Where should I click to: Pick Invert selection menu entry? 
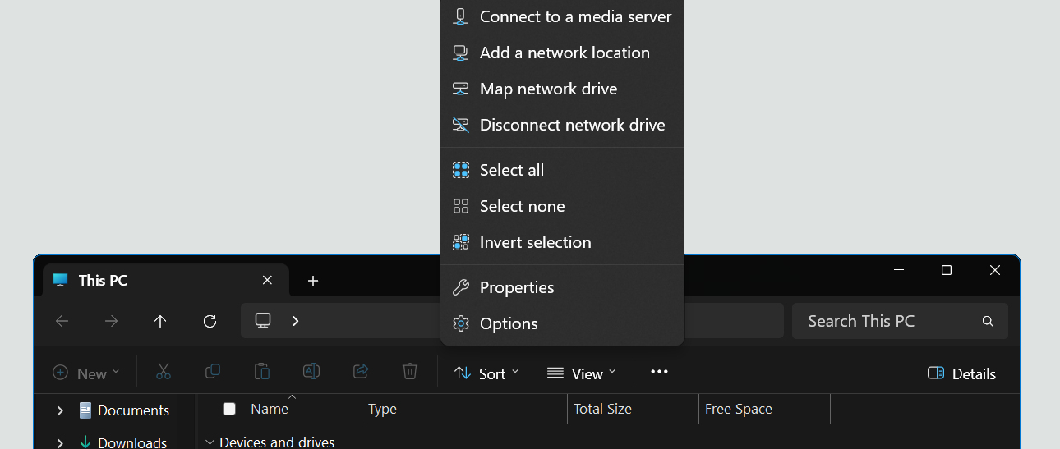(562, 242)
